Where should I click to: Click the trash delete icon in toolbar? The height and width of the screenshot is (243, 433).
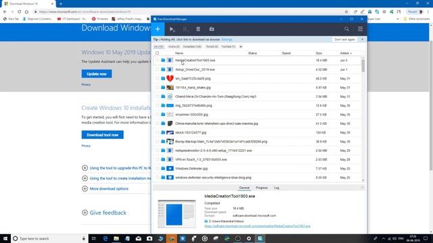(x=198, y=29)
